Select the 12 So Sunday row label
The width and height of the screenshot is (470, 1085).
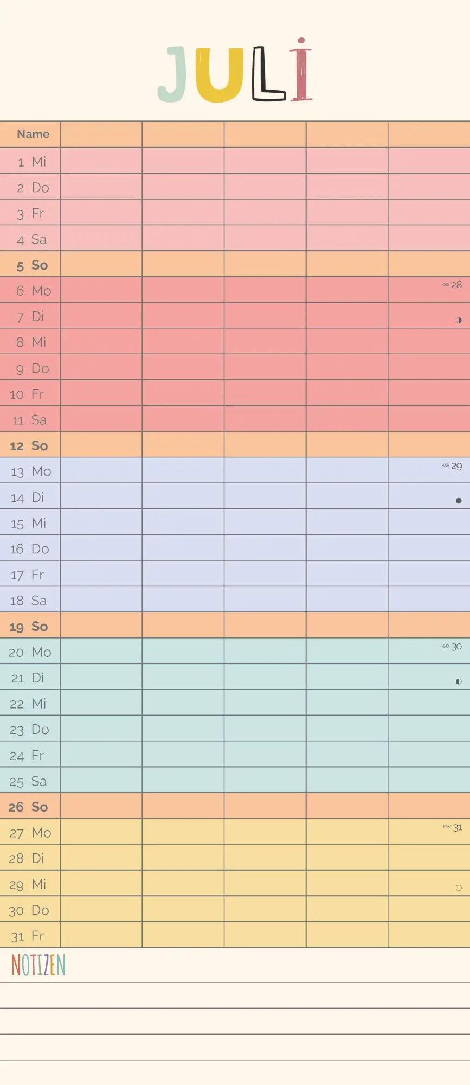click(x=29, y=446)
